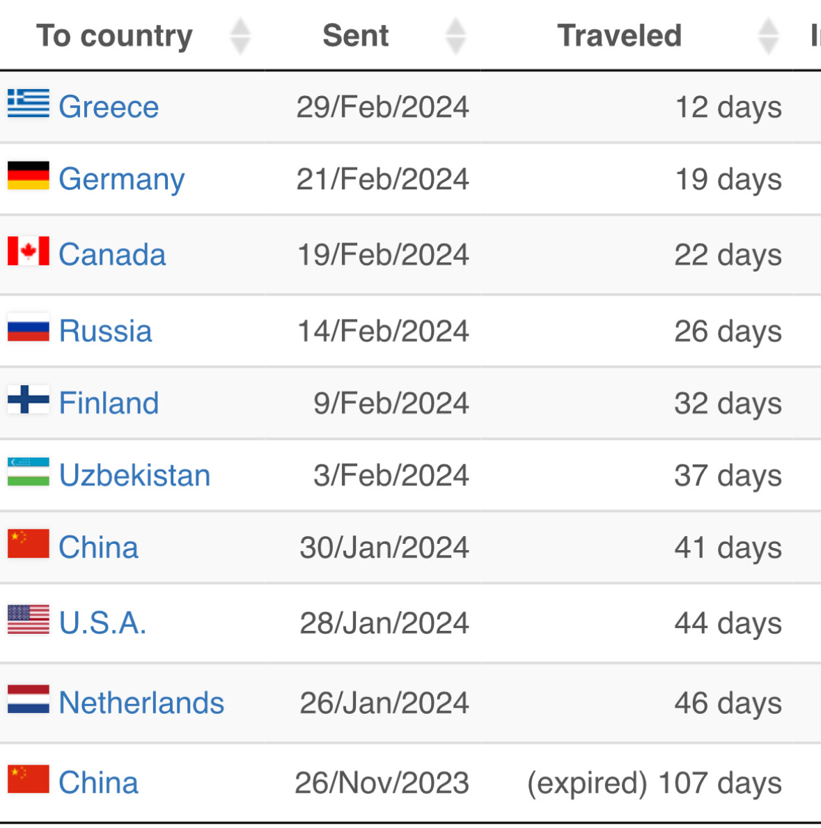Click the Traveled column header

click(x=619, y=36)
